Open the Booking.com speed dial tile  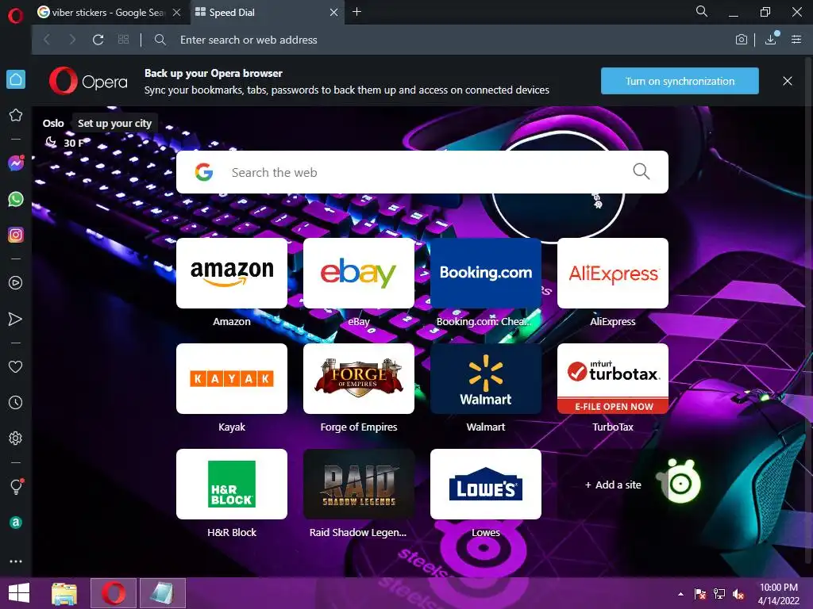(x=486, y=273)
